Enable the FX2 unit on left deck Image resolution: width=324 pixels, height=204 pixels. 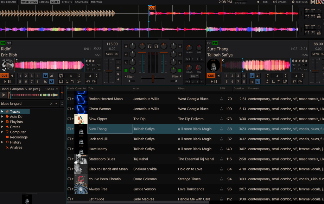(x=9, y=43)
